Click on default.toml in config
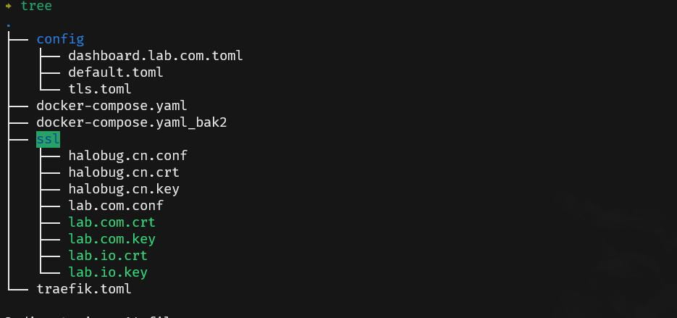The image size is (677, 318). pyautogui.click(x=116, y=72)
